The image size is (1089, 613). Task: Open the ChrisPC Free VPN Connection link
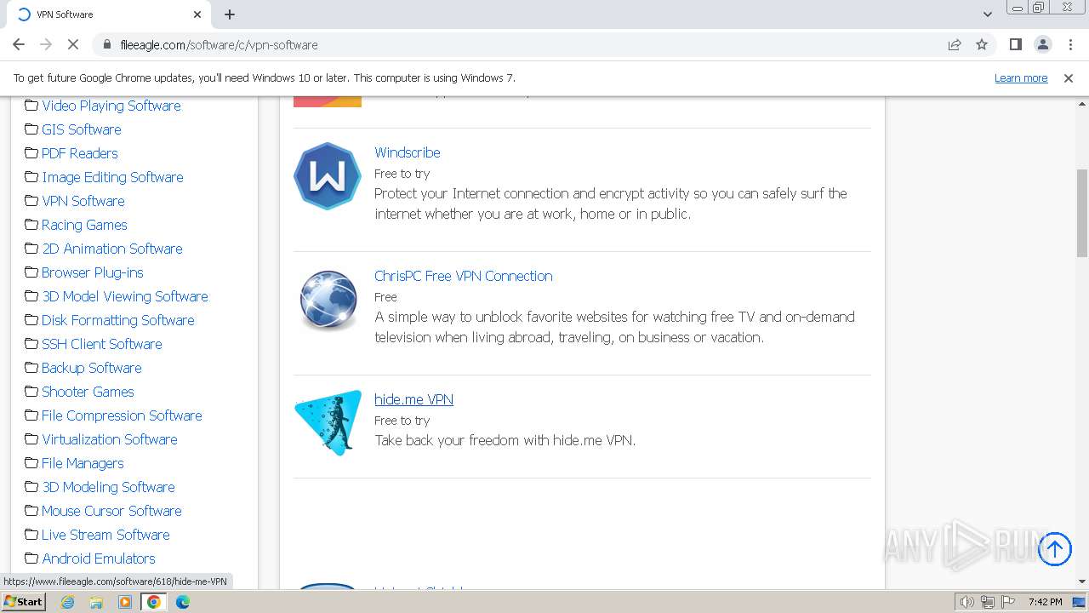tap(464, 276)
